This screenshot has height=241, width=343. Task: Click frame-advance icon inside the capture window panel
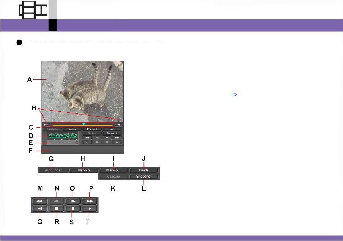coord(117,142)
